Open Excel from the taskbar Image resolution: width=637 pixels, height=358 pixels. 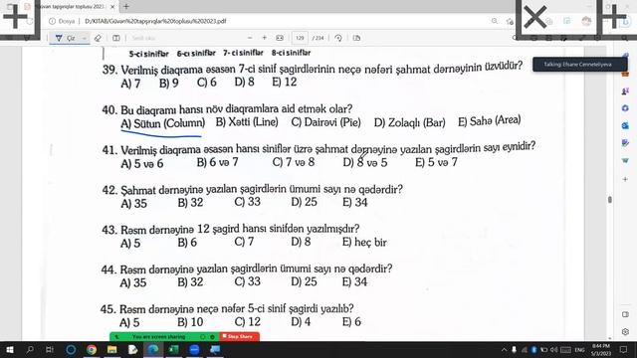point(174,349)
